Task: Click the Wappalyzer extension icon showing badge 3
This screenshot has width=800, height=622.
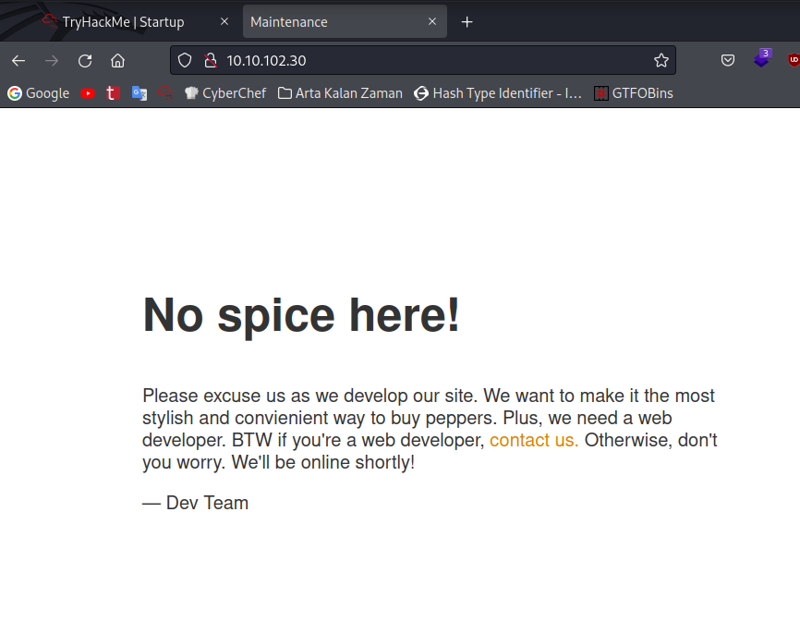Action: click(x=761, y=59)
